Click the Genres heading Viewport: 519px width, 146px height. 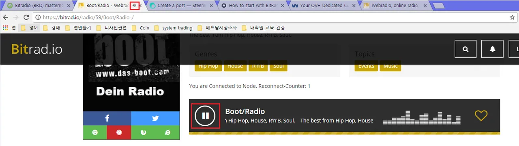click(206, 54)
